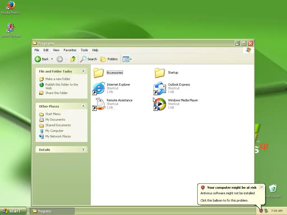Select the Windows Media Player label text
Screen dimensions: 287x215
[183, 101]
